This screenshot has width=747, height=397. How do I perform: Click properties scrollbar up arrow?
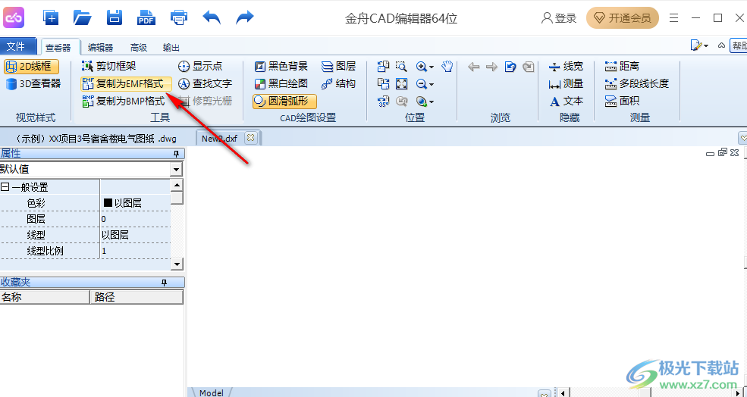pyautogui.click(x=177, y=185)
